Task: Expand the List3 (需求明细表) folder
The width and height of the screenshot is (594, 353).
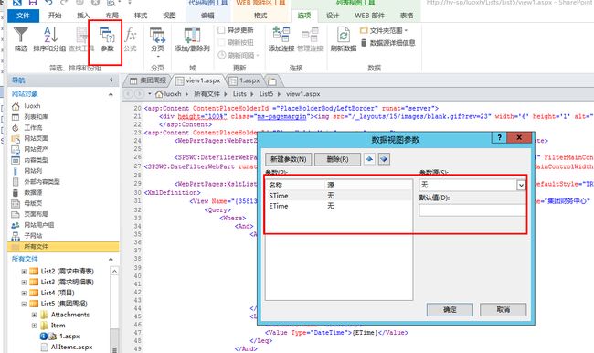Action: (x=24, y=282)
